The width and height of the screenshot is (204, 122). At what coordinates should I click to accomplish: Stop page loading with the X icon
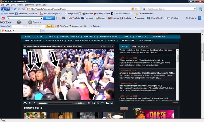[x=19, y=9]
